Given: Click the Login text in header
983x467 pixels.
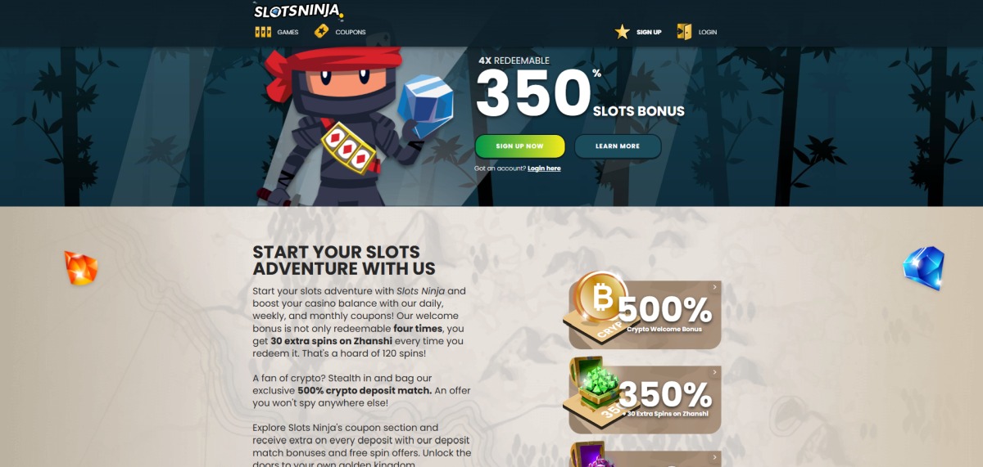Looking at the screenshot, I should tap(708, 33).
